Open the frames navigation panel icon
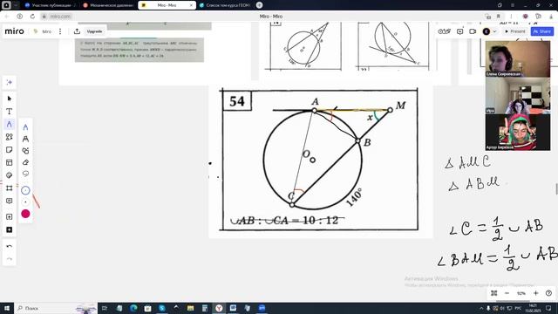The image size is (558, 314). click(494, 293)
